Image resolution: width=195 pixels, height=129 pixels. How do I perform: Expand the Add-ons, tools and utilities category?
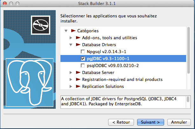71,38
